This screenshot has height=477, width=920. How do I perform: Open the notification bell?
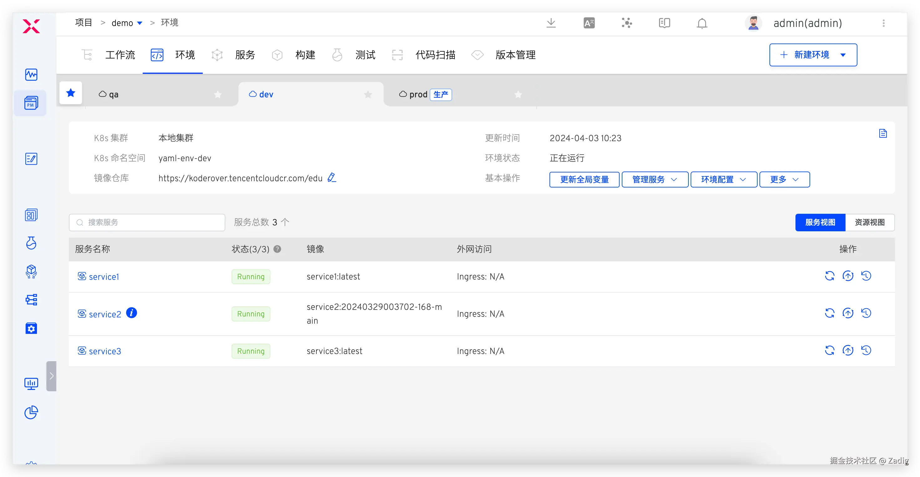[702, 23]
